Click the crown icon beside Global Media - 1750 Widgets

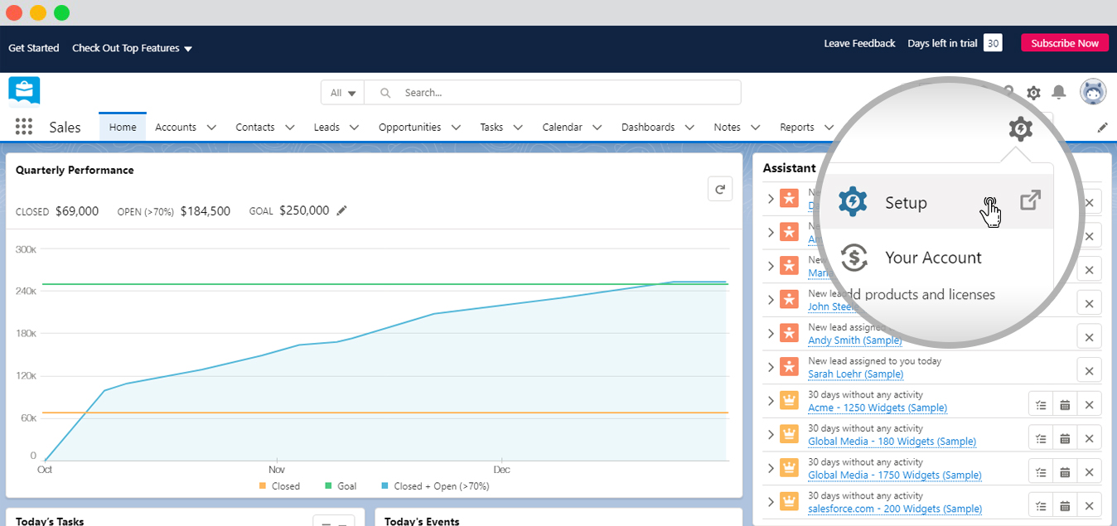(x=790, y=469)
